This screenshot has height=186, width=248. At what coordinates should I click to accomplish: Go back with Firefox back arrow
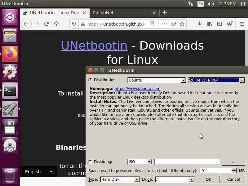tap(26, 24)
